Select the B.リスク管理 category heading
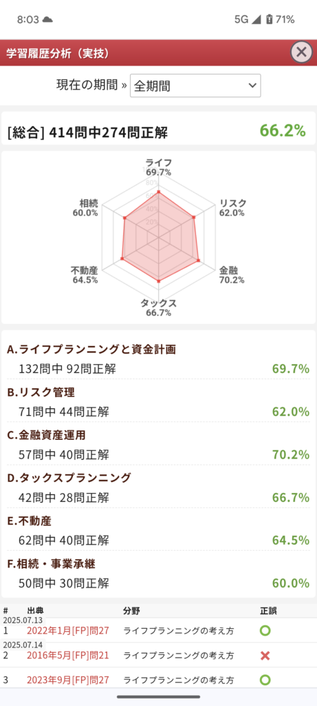Screen dimensions: 317x706 41,392
